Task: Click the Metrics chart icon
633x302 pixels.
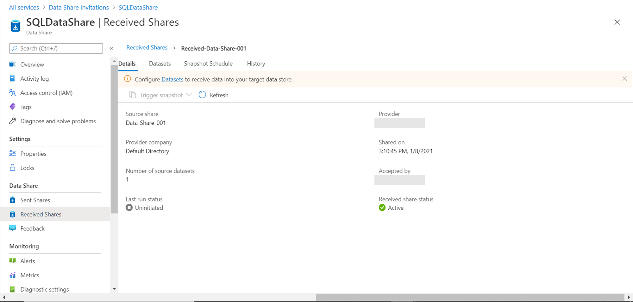Action: 13,275
